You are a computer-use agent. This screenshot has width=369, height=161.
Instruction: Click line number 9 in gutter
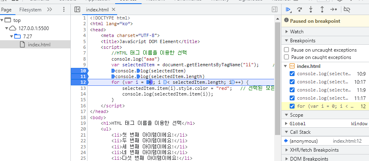[x=85, y=65]
